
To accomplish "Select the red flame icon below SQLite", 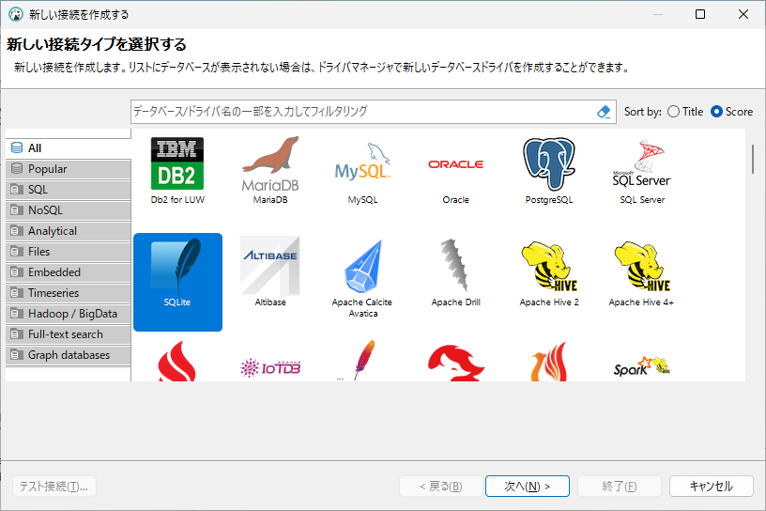I will [176, 361].
